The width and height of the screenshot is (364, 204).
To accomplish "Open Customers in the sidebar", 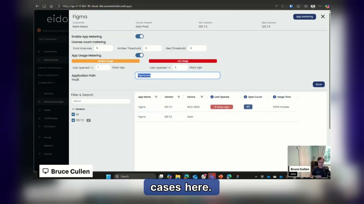I will click(x=50, y=52).
